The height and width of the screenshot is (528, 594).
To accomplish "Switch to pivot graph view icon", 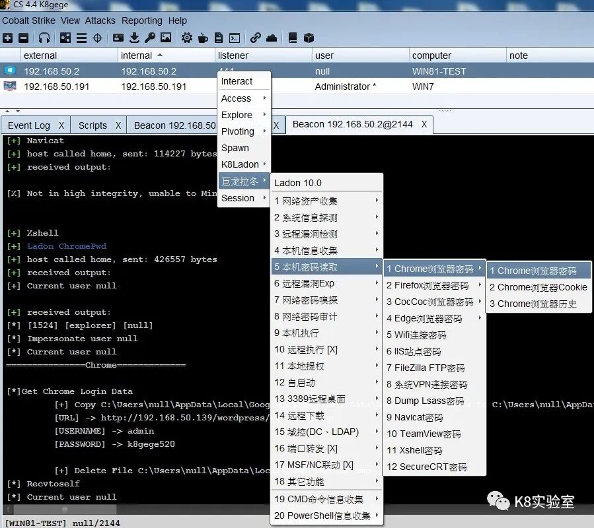I will pos(65,38).
